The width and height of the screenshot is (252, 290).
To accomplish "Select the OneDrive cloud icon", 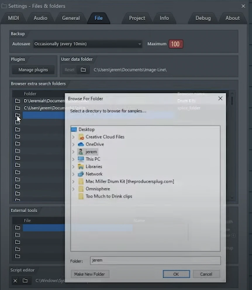I will [x=81, y=144].
